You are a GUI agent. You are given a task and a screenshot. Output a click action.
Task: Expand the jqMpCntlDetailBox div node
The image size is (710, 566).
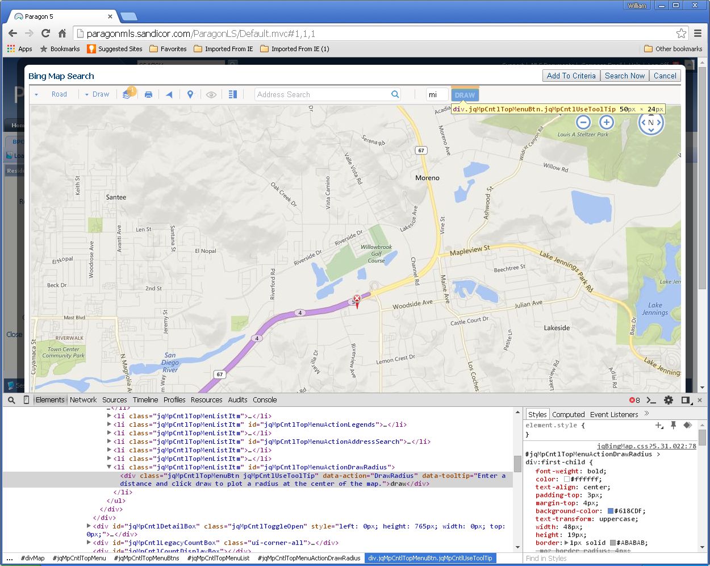click(x=89, y=526)
